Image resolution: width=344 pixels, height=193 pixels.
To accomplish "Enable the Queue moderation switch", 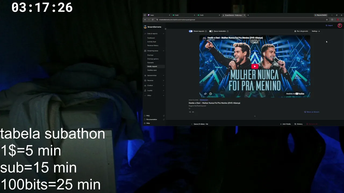I will pos(211,31).
